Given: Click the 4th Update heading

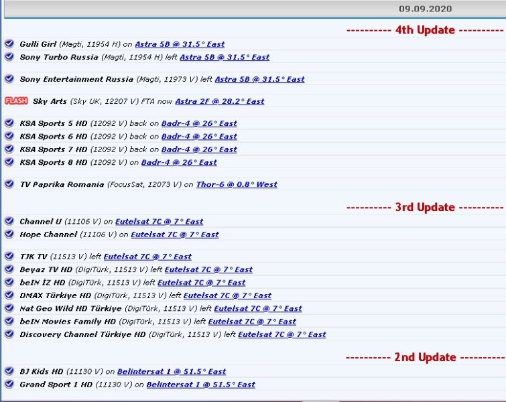Looking at the screenshot, I should 425,30.
